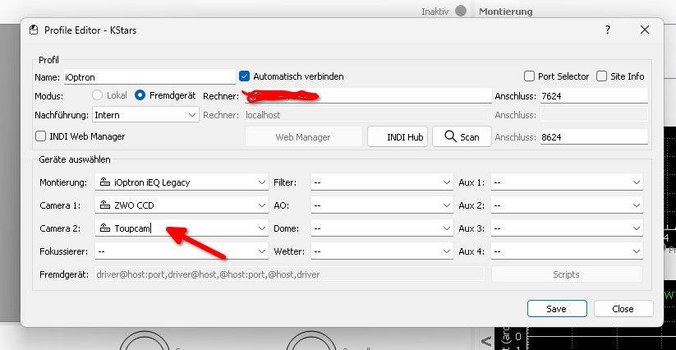Click the INDI Hub button
This screenshot has height=350, width=676.
(x=398, y=137)
